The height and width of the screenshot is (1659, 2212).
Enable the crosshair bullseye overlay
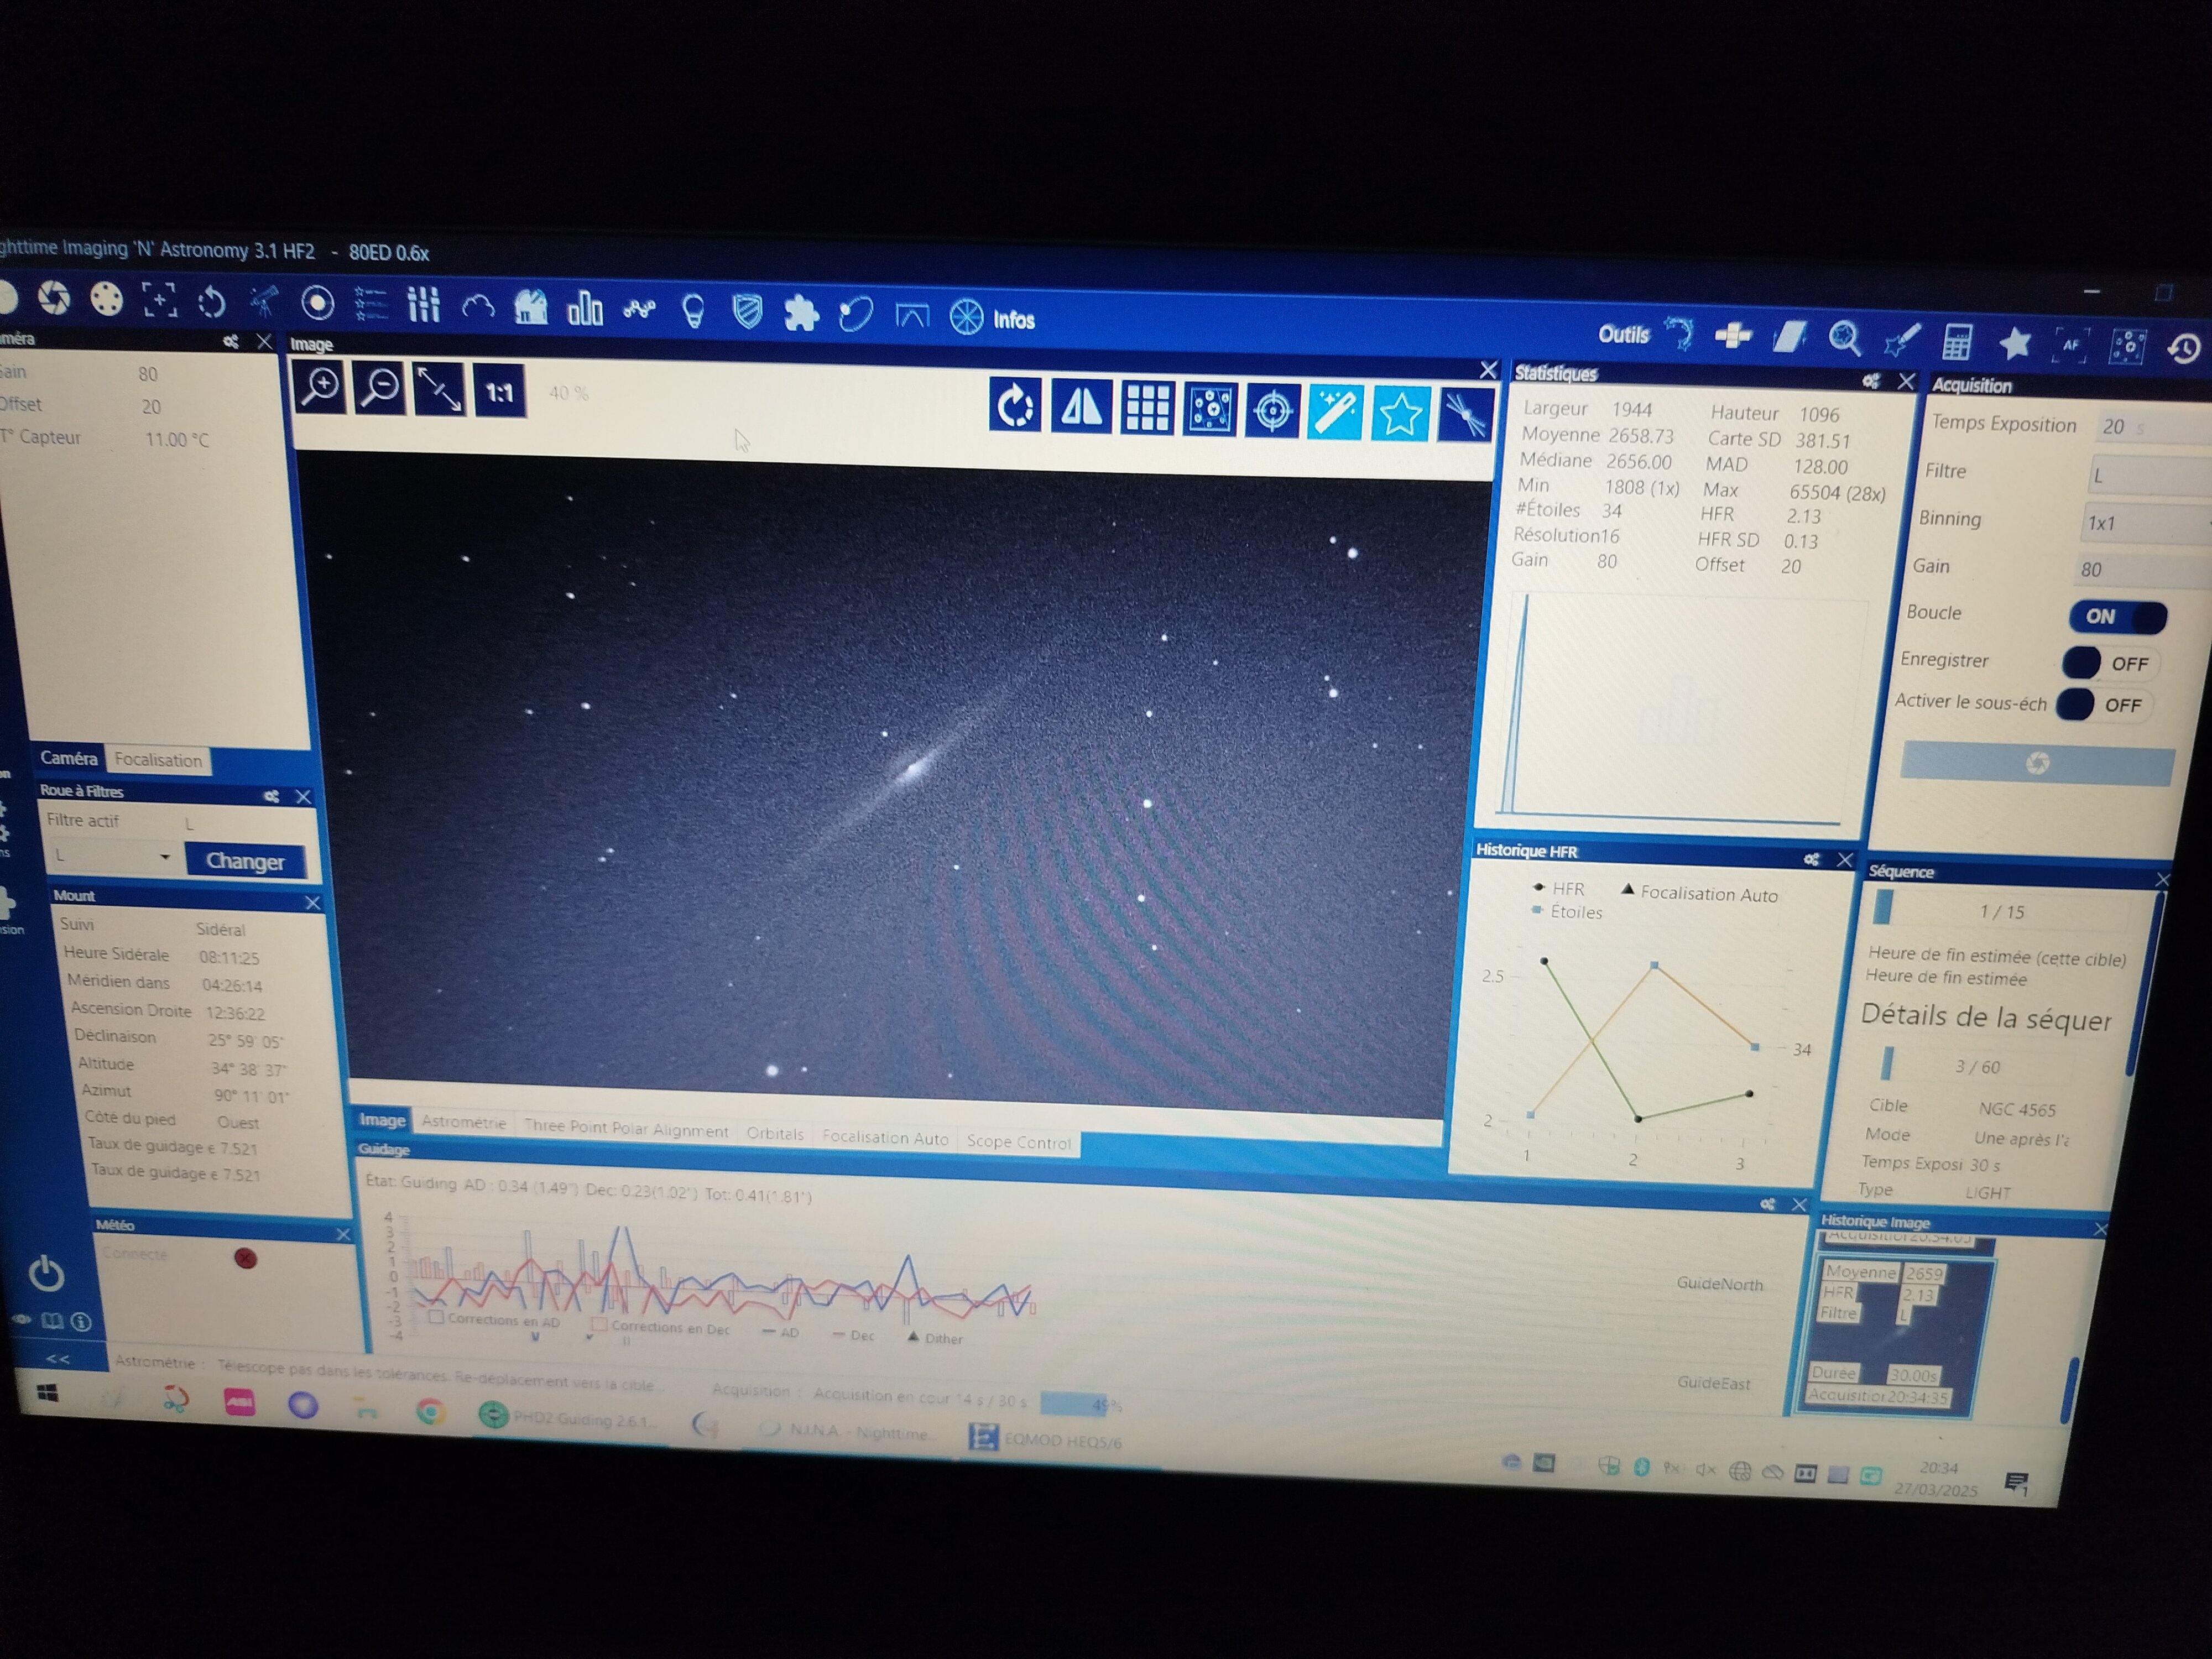coord(1272,411)
